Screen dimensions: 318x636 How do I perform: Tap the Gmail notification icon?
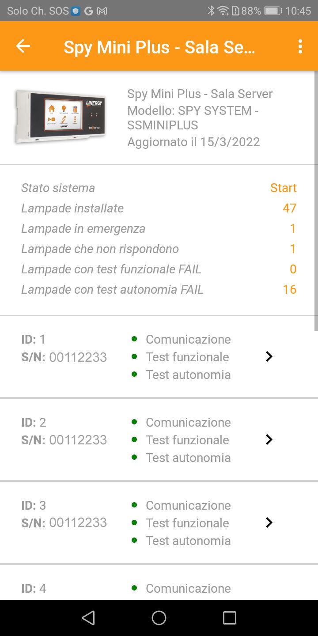102,11
